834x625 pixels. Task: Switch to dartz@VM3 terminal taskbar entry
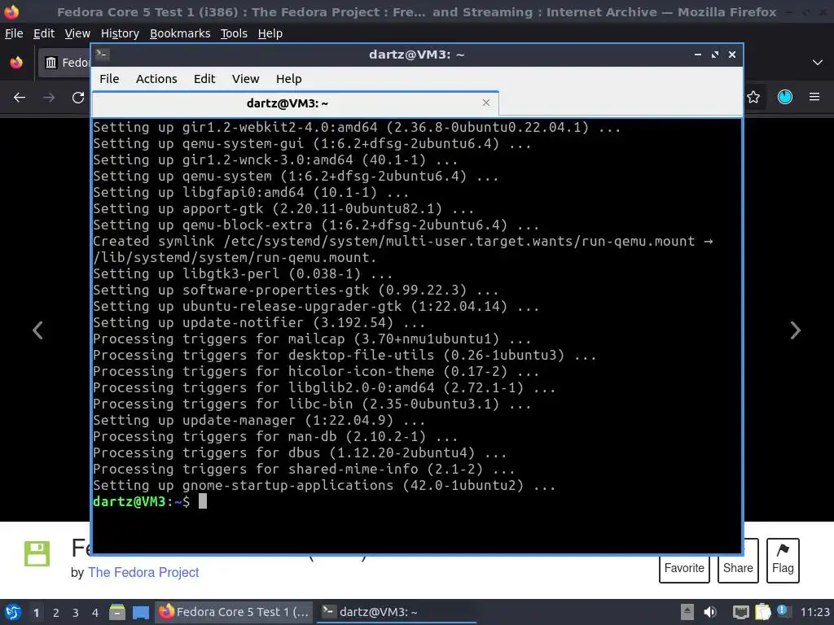[397, 612]
